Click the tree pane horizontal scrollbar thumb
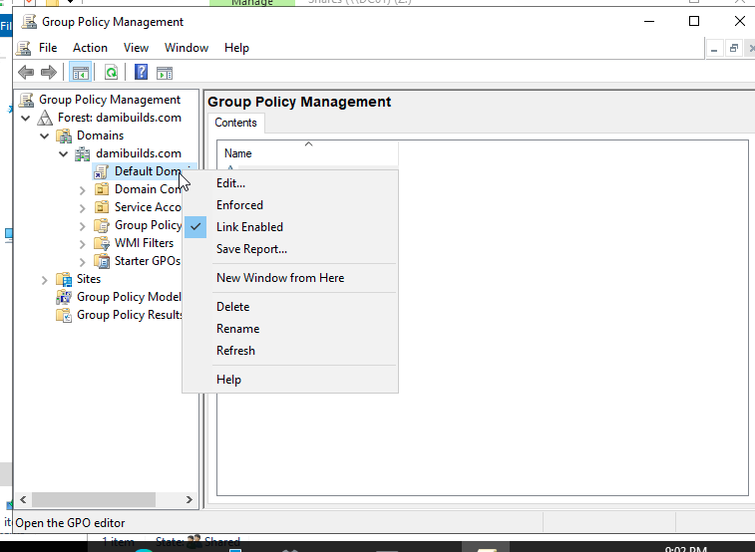This screenshot has height=552, width=755. (94, 499)
